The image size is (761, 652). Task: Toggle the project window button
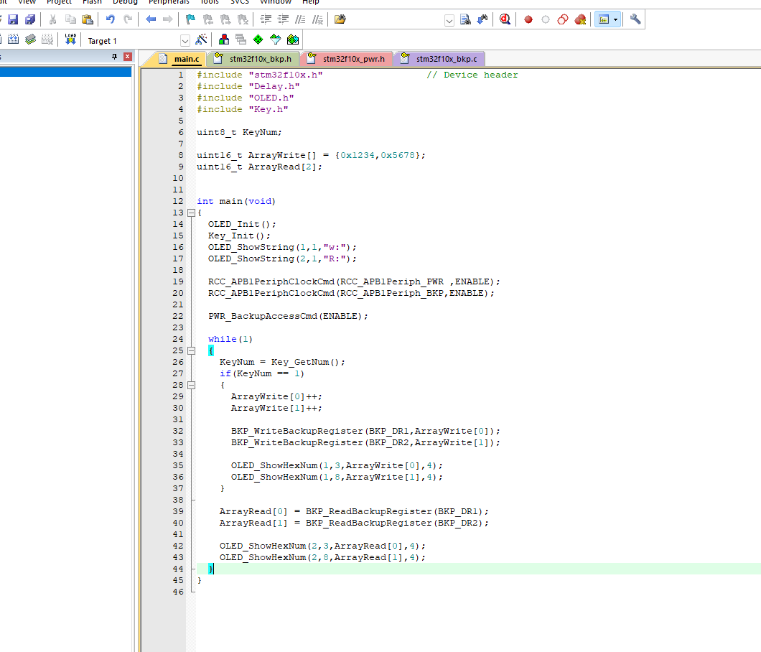click(604, 19)
